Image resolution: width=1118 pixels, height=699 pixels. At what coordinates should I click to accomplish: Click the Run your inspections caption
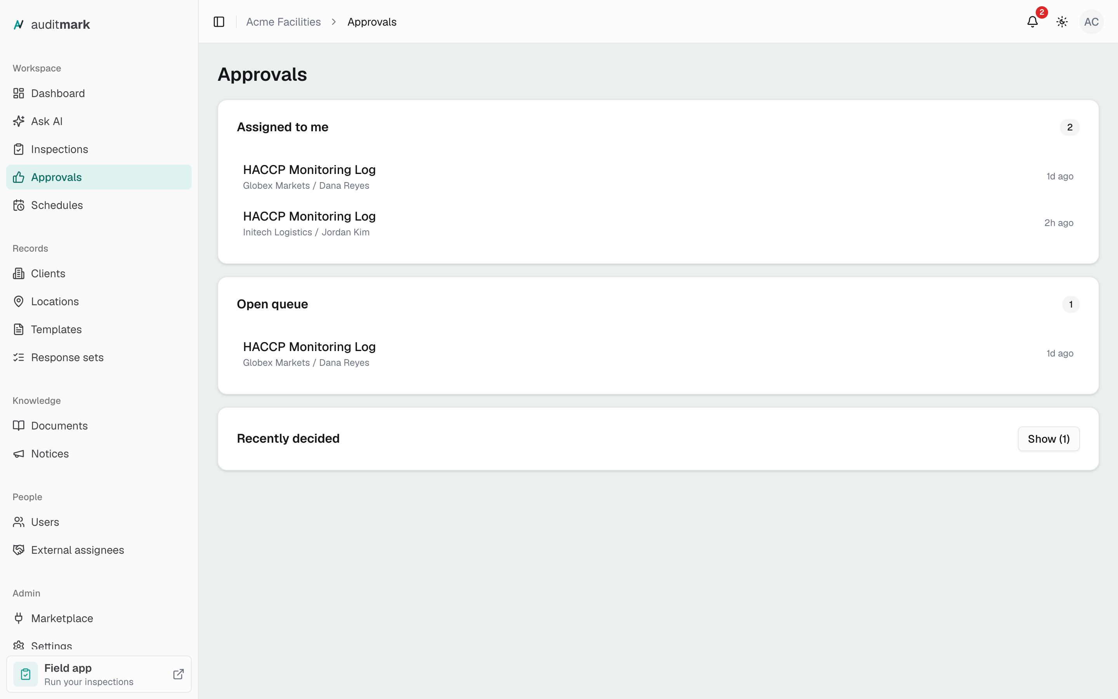pyautogui.click(x=89, y=682)
